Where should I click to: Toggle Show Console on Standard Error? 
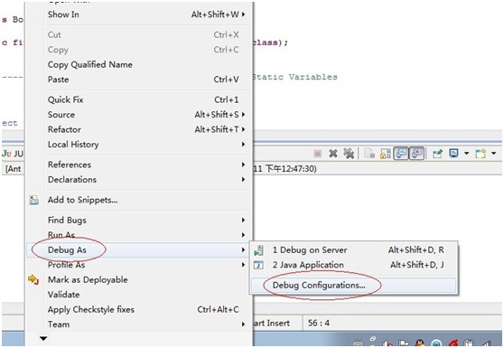417,154
